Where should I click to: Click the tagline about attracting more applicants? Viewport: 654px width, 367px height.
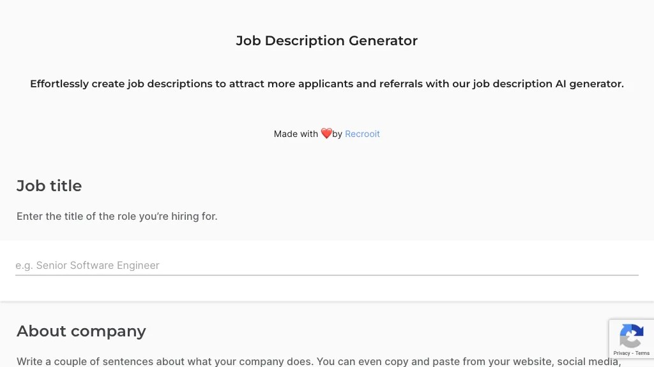point(326,83)
